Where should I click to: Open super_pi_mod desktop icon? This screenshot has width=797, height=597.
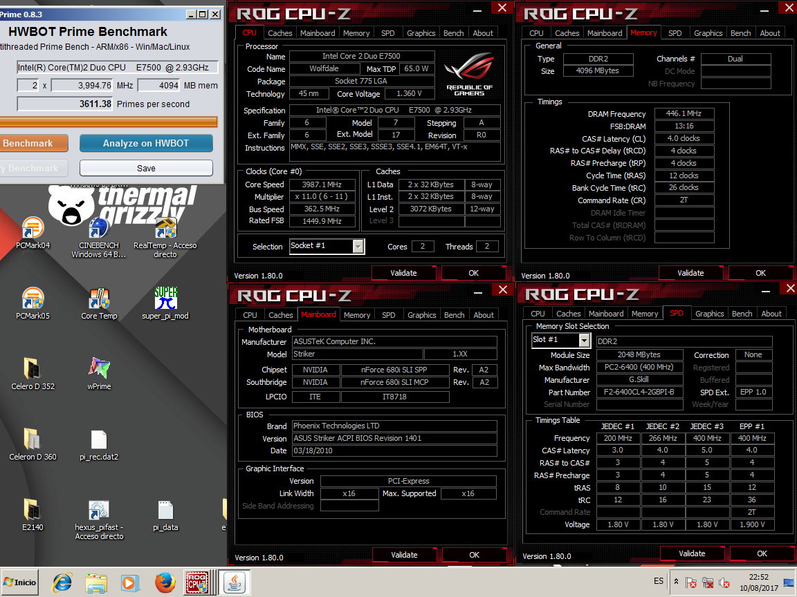tap(165, 303)
